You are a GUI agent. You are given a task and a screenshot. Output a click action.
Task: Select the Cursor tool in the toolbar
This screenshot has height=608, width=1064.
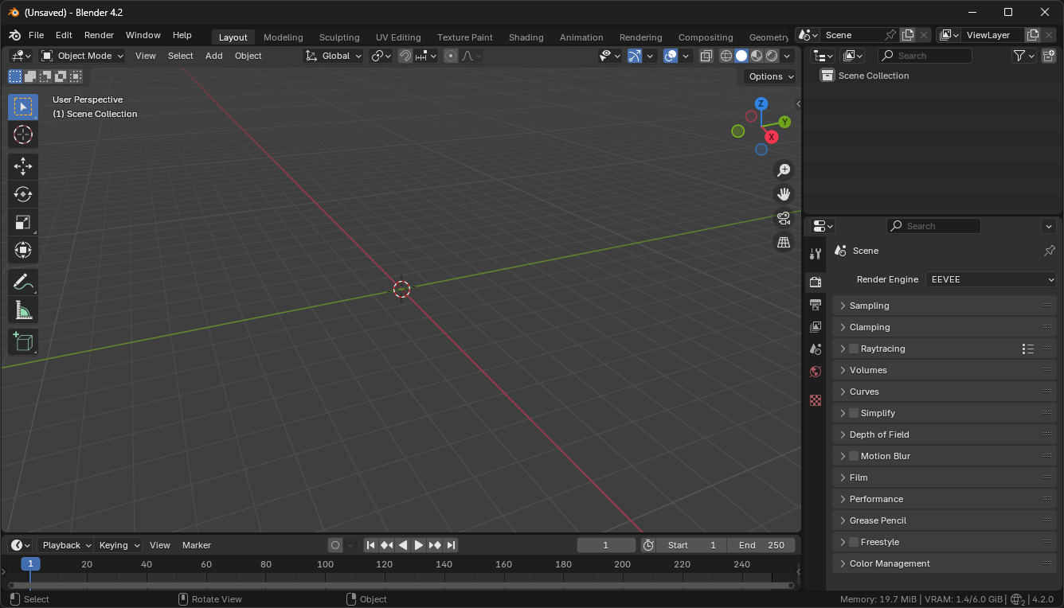[23, 134]
